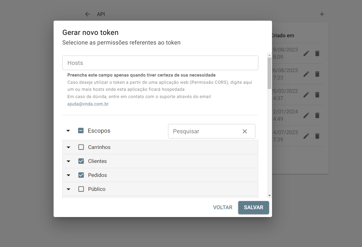Clear the Pesquisar search field
Image resolution: width=362 pixels, height=247 pixels.
245,132
